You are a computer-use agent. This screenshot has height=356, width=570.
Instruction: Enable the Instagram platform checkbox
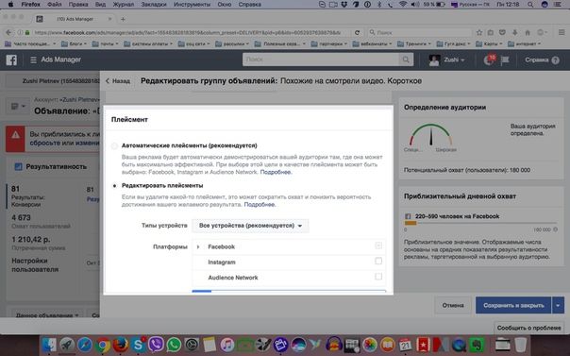378,261
